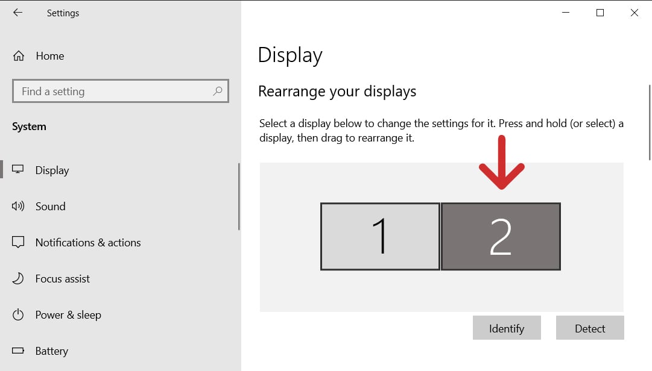Click the Sound speaker icon
Viewport: 652px width, 371px height.
point(19,206)
